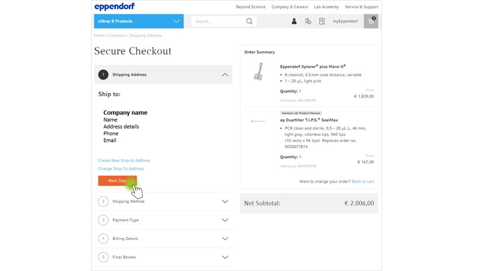
Task: Click ep Dualfilter T.I.P.S. SealMax title
Action: pos(309,120)
